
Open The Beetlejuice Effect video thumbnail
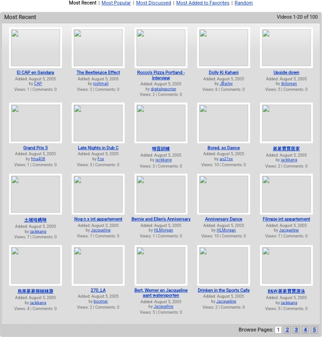(x=98, y=47)
